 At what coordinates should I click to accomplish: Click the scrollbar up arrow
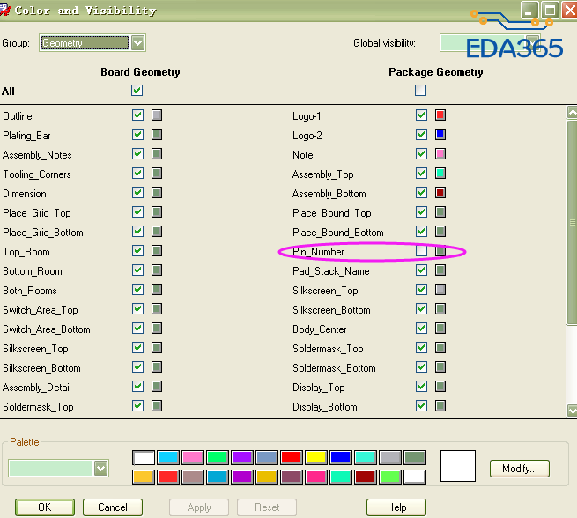coord(573,112)
